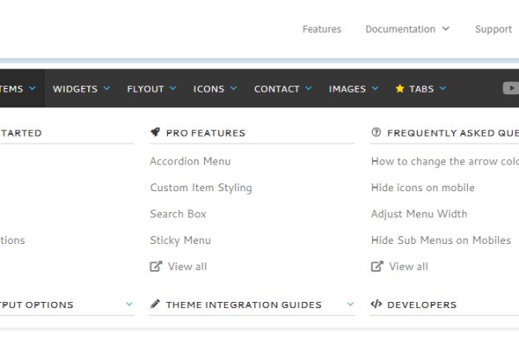Viewport: 519px width, 346px height.
Task: Open the WIDGETS menu item
Action: pyautogui.click(x=81, y=89)
